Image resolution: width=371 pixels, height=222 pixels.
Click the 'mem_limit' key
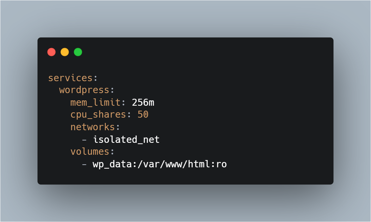pyautogui.click(x=95, y=102)
